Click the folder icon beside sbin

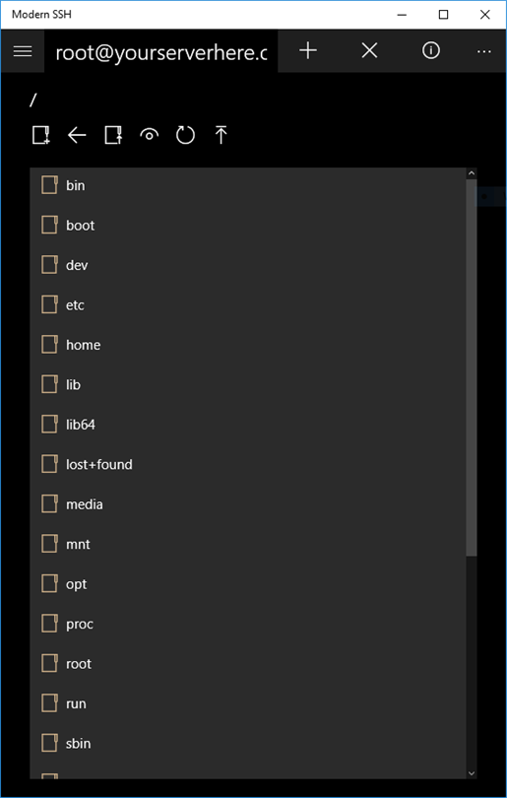pos(49,743)
